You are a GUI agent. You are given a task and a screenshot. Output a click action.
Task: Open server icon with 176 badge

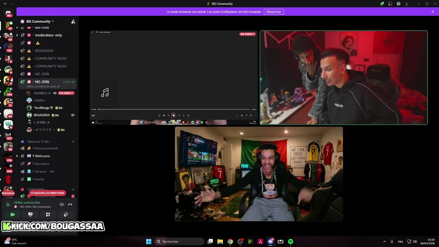click(8, 47)
